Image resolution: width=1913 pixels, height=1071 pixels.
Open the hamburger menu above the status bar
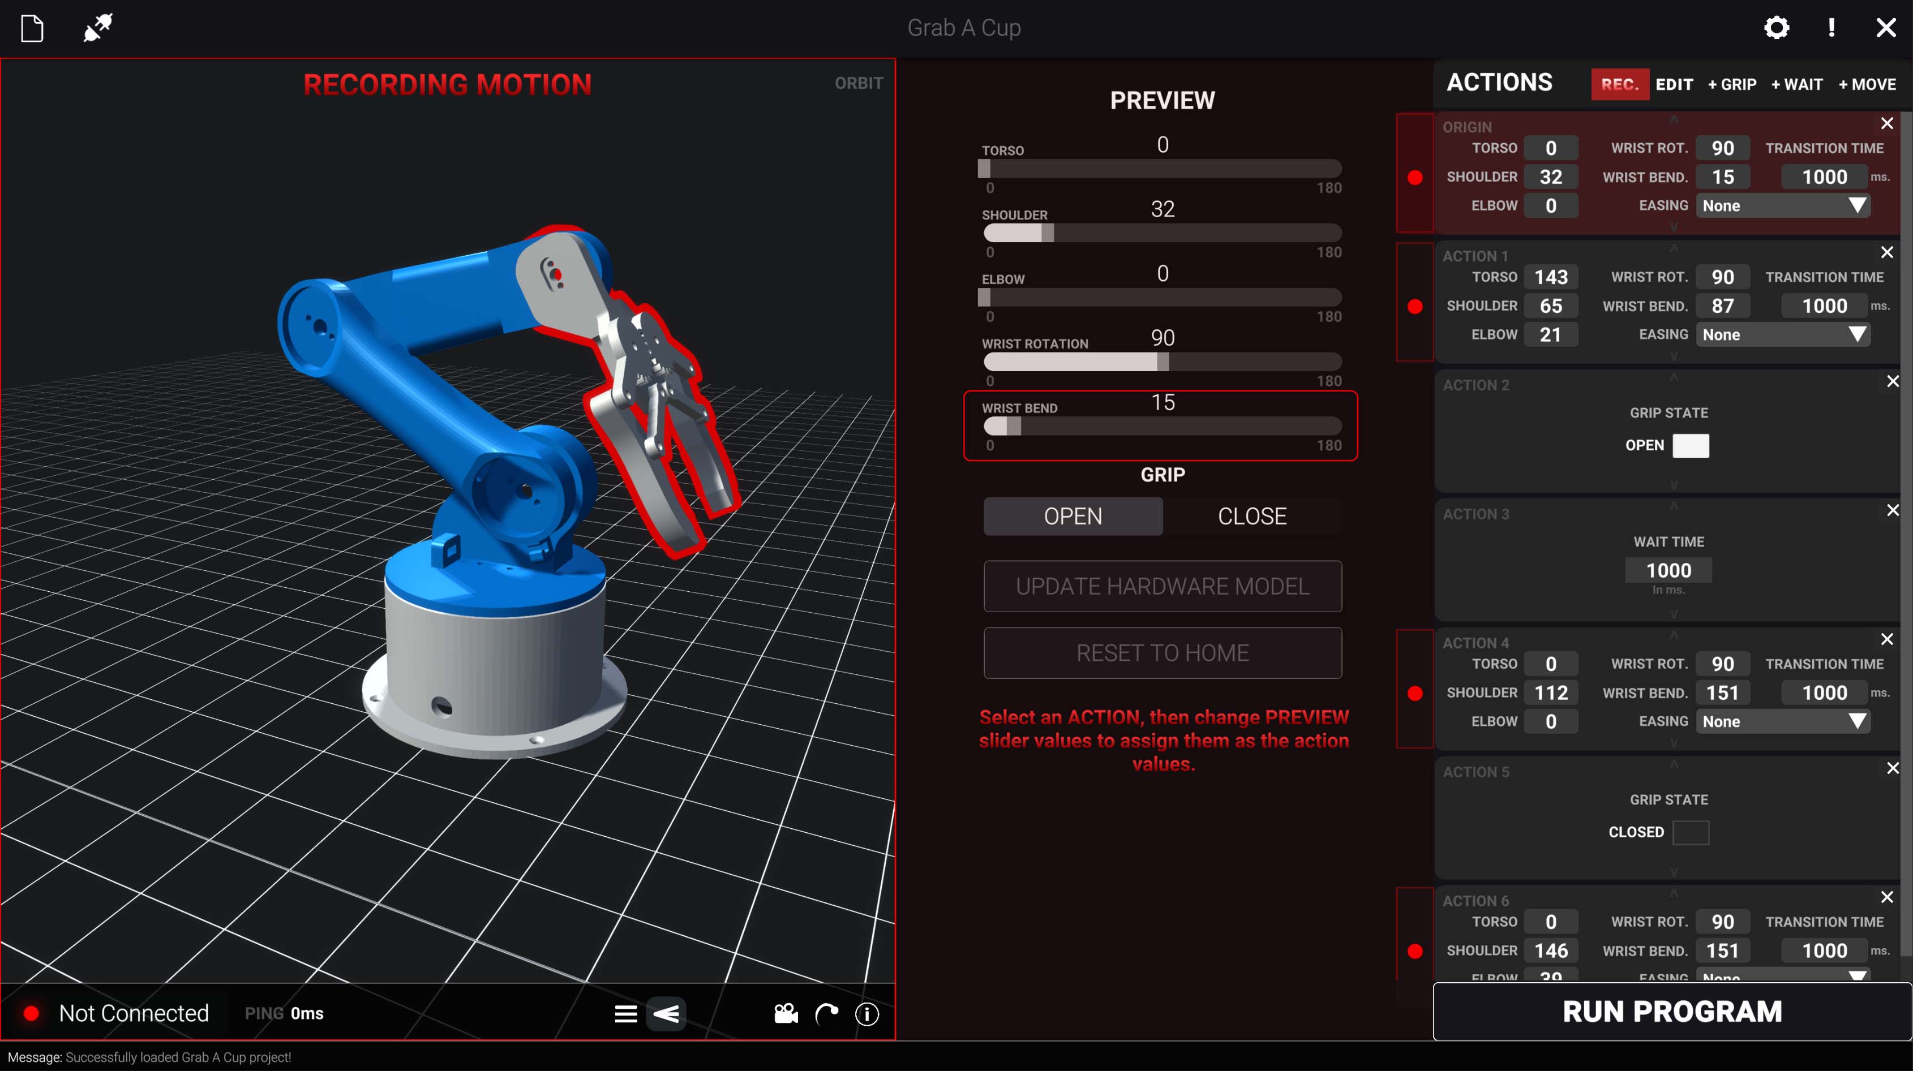coord(626,1014)
